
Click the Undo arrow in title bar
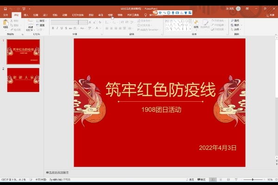click(x=11, y=8)
